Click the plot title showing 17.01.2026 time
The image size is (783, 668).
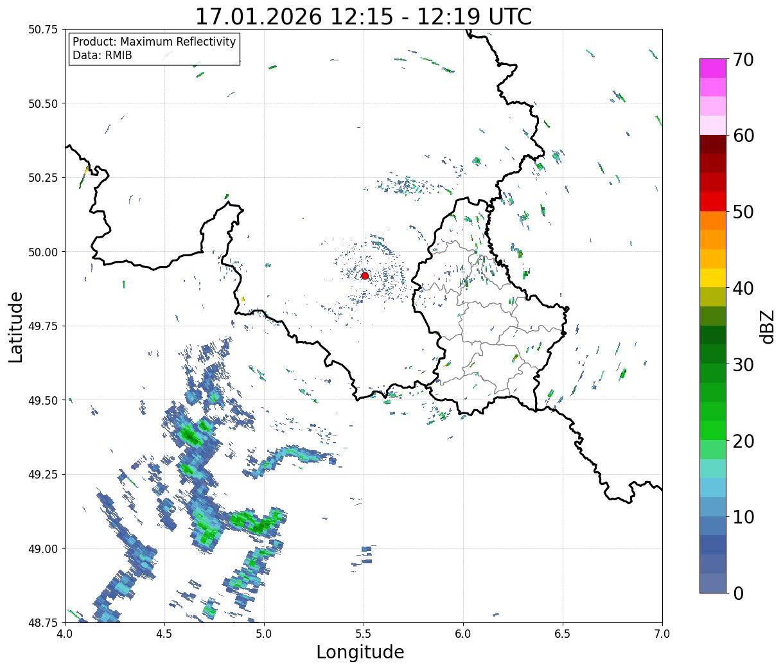pos(364,16)
